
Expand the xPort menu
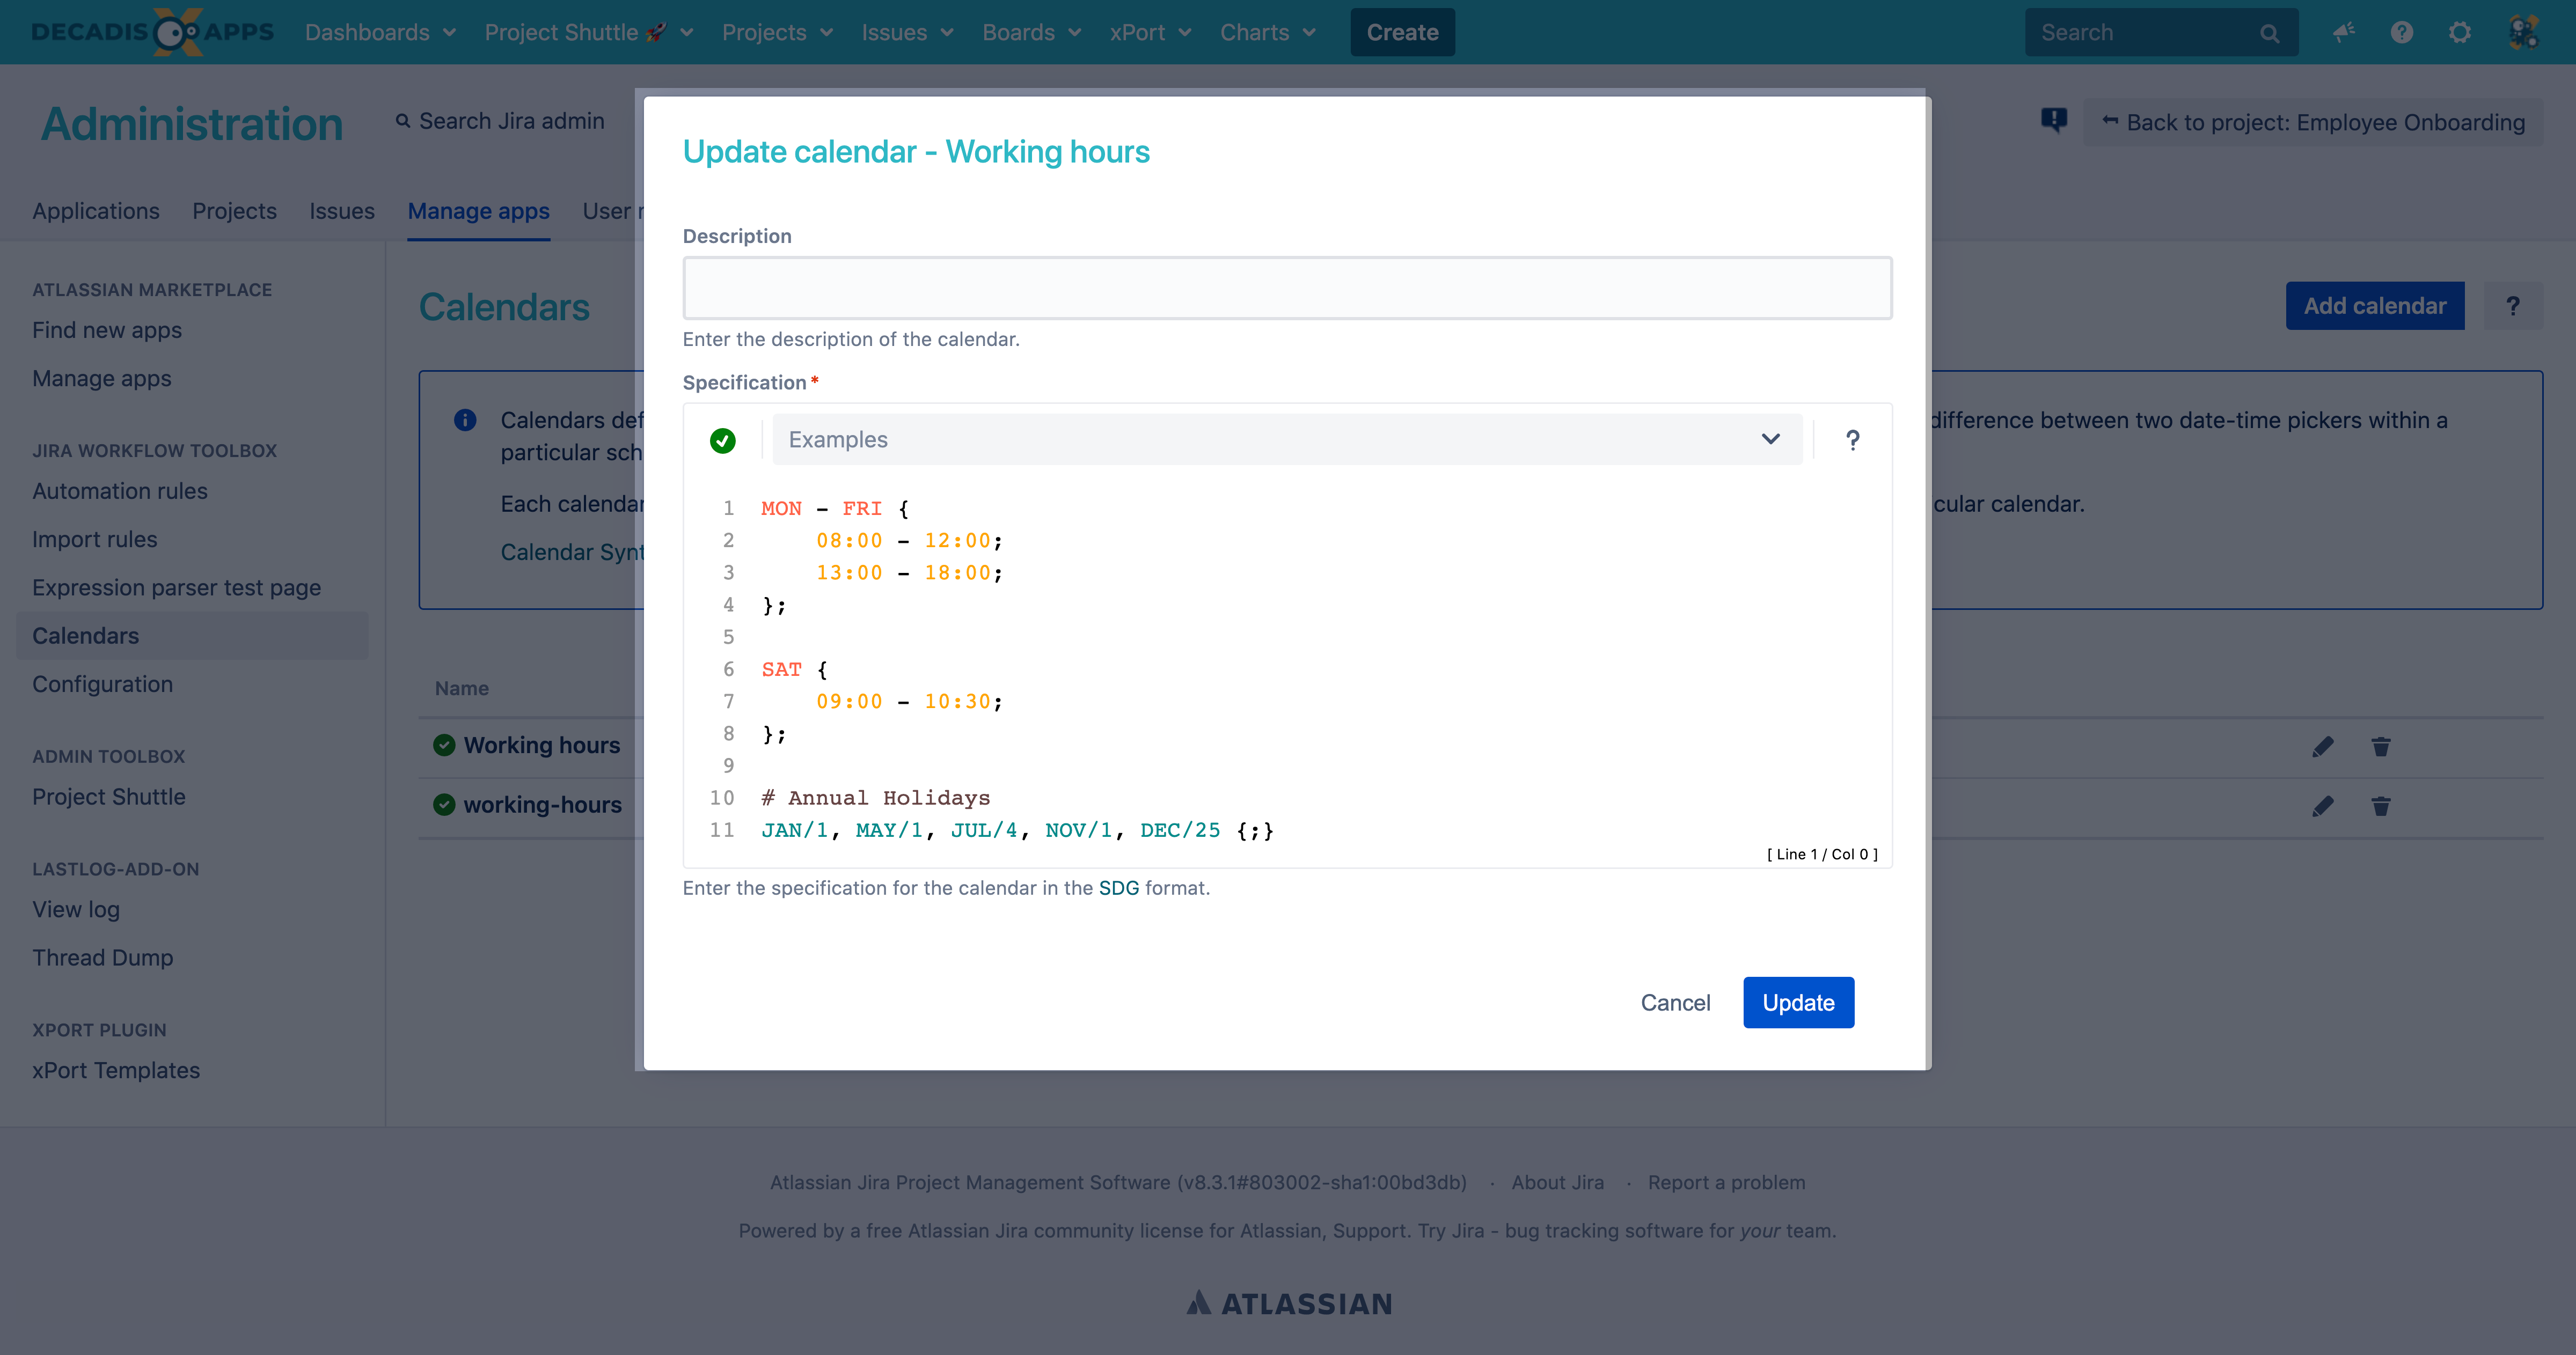click(1150, 32)
